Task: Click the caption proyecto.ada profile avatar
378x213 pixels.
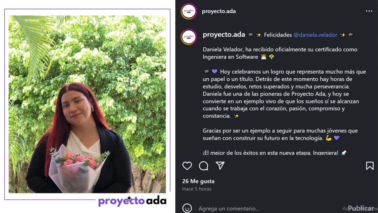Action: (189, 37)
